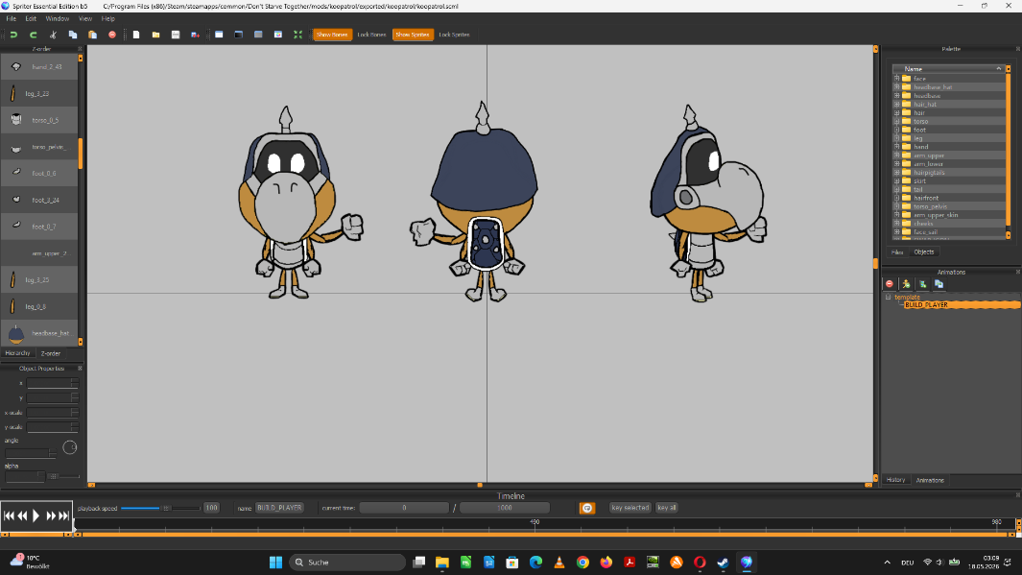Viewport: 1022px width, 575px height.
Task: Click the key selected button
Action: 630,507
